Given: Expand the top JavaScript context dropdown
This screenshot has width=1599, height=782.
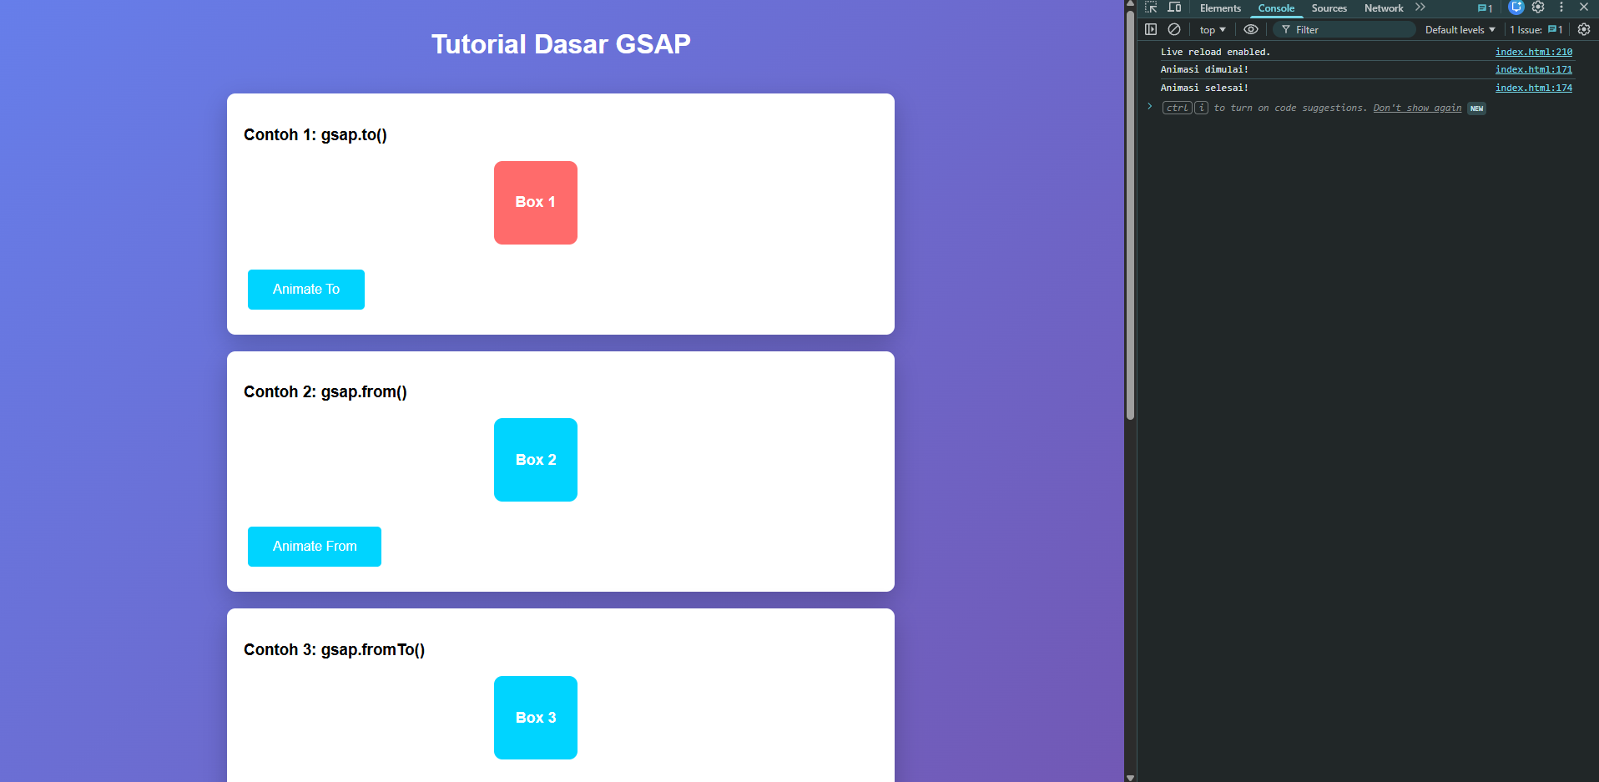Looking at the screenshot, I should coord(1213,30).
